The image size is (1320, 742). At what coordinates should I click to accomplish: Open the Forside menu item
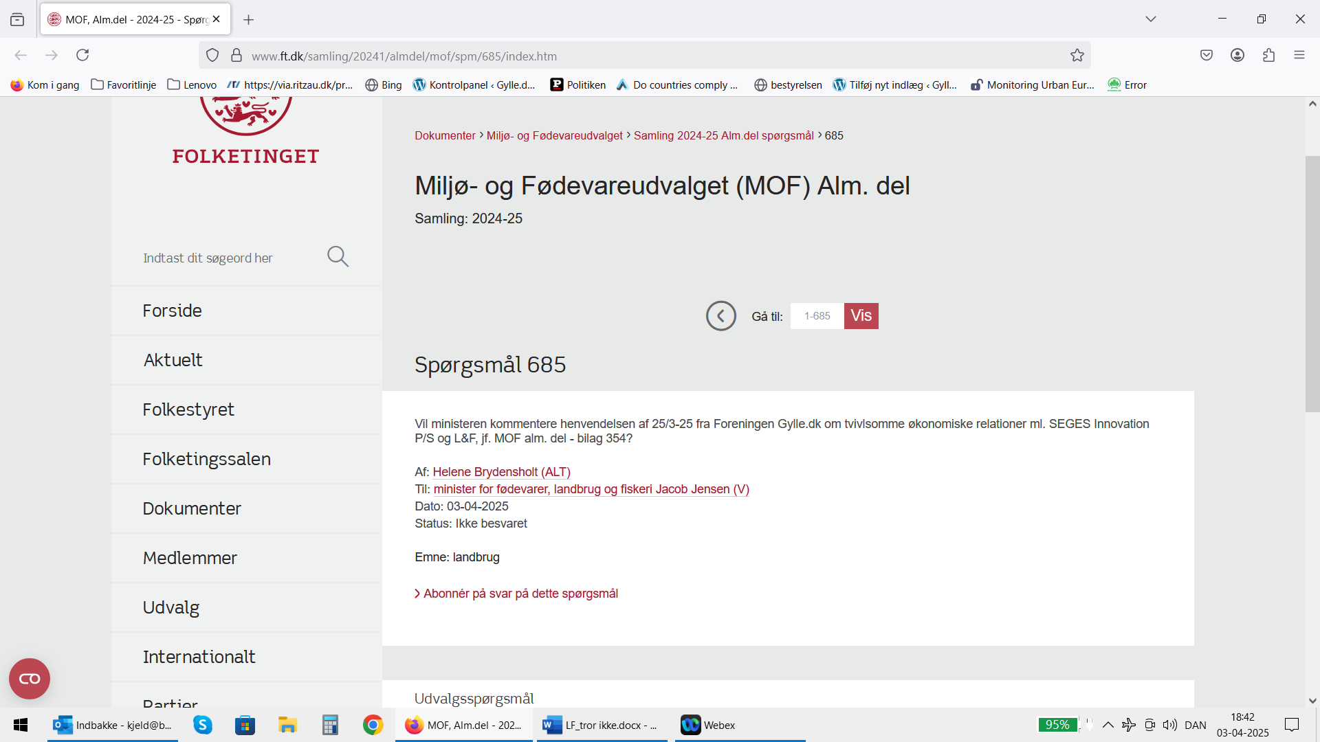click(x=247, y=311)
